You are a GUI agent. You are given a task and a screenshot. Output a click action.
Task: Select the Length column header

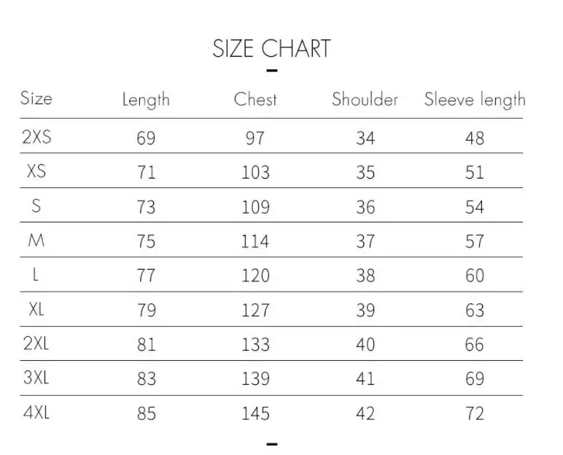point(146,100)
